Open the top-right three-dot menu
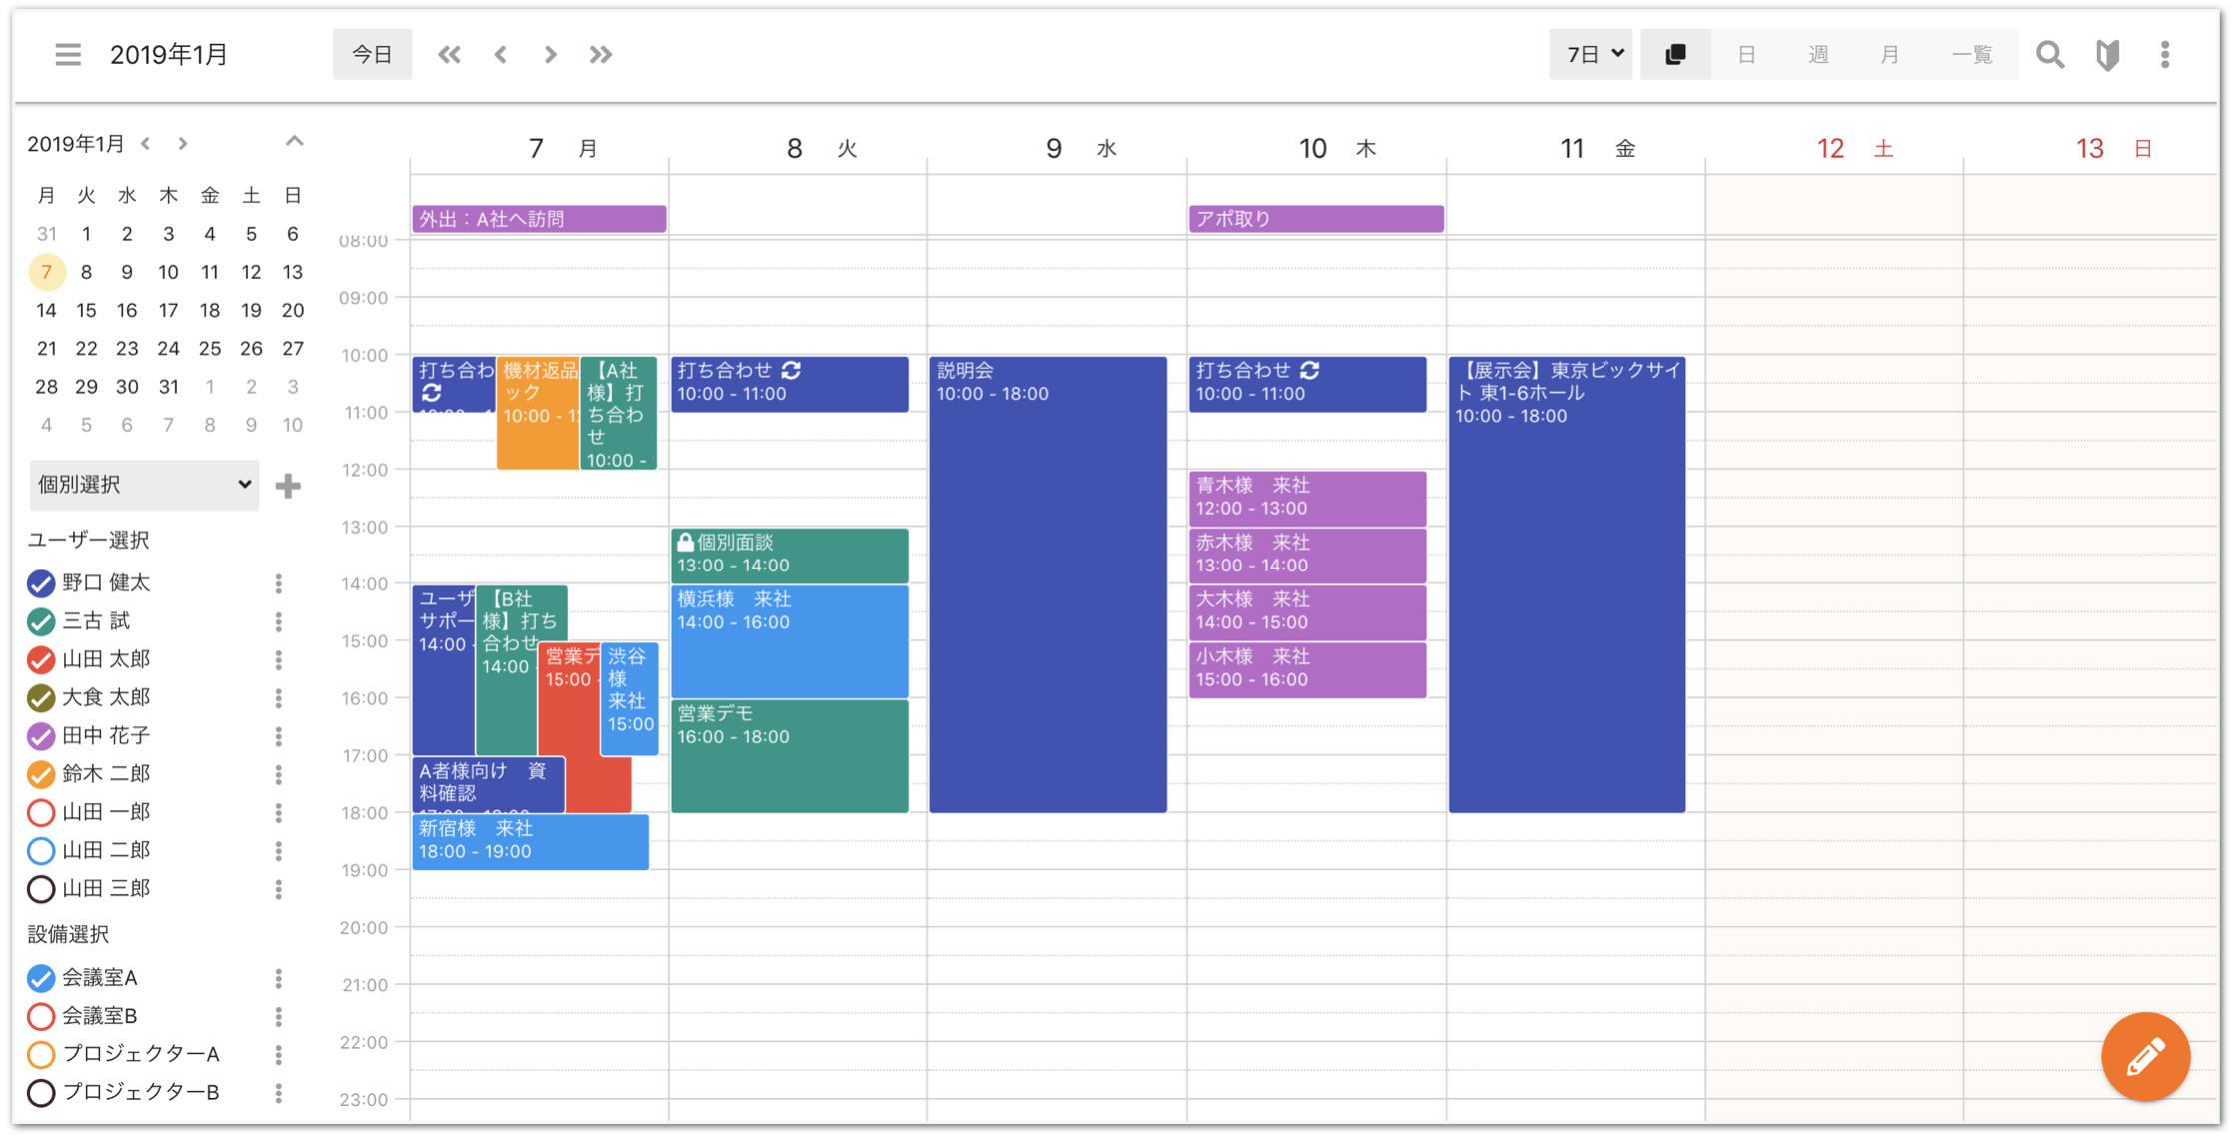 click(x=2165, y=54)
